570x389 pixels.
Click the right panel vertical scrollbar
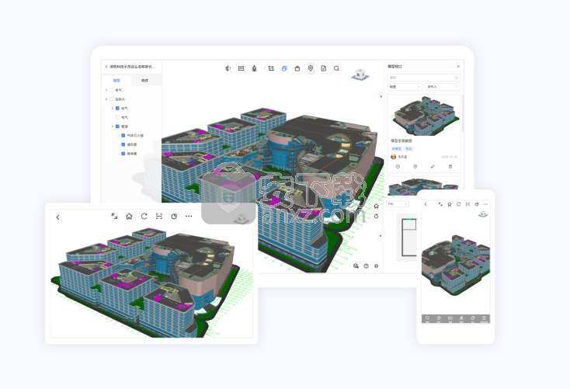click(x=463, y=114)
